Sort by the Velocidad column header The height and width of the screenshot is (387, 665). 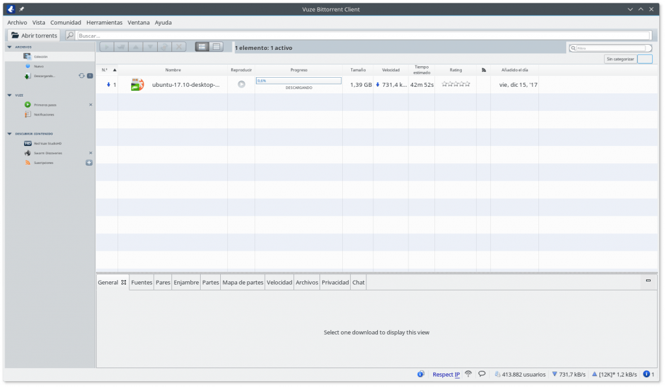[390, 70]
